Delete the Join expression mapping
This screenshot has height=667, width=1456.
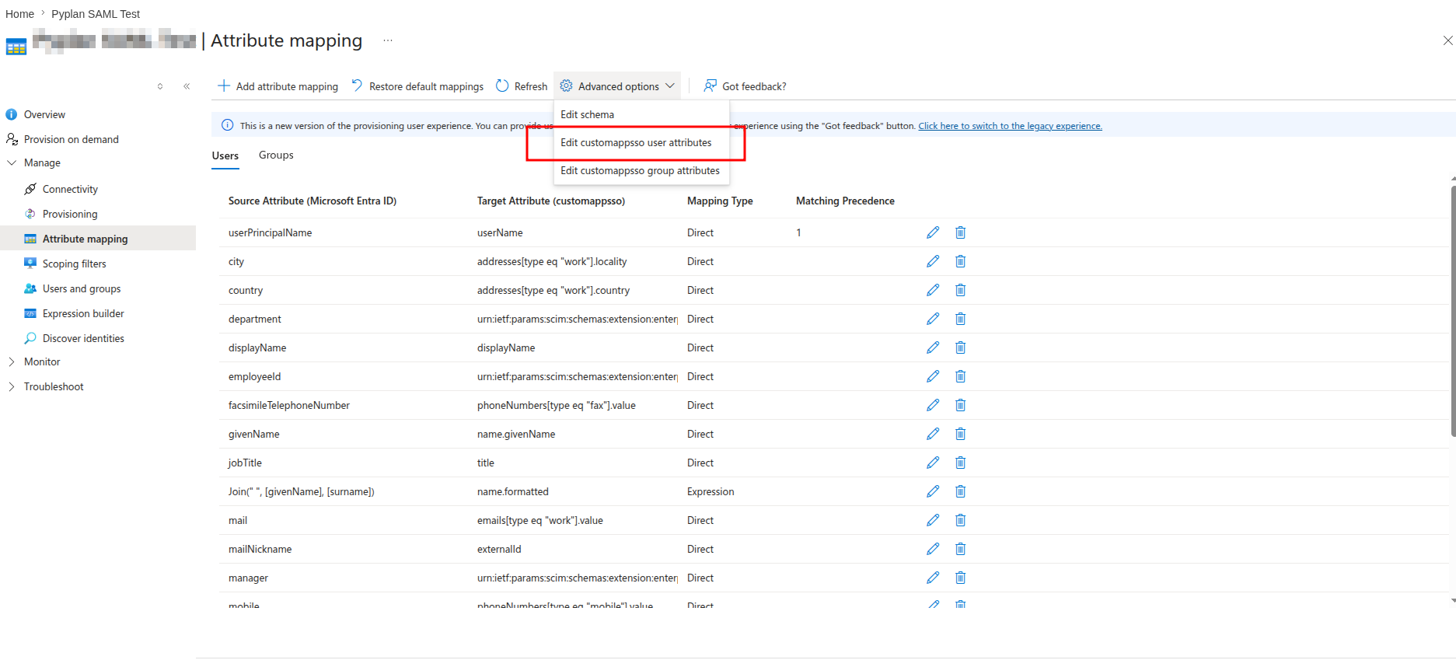click(x=961, y=491)
